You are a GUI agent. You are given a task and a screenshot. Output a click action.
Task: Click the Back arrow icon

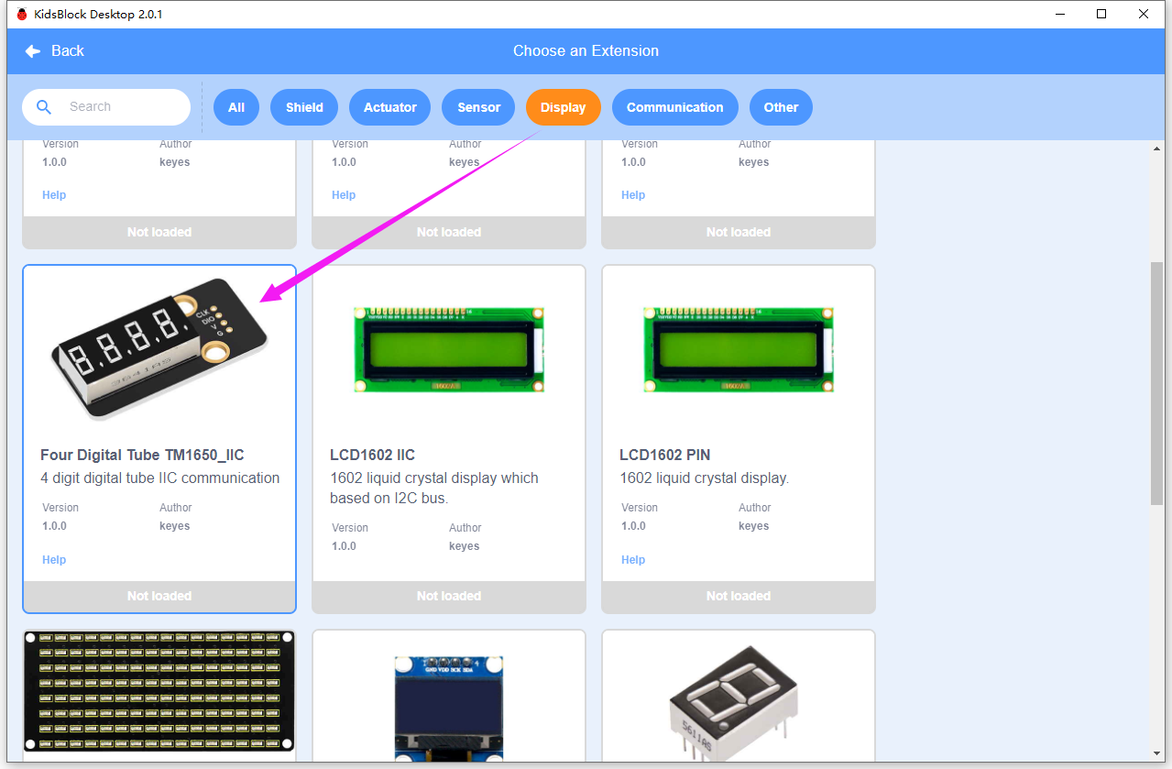click(x=33, y=51)
